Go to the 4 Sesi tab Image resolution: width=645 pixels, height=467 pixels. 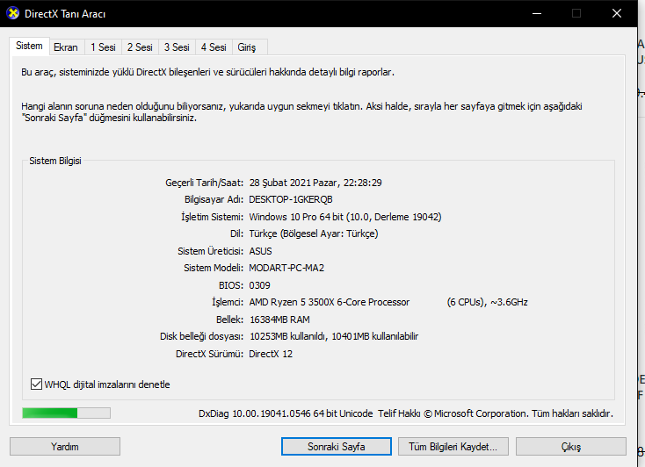coord(214,47)
